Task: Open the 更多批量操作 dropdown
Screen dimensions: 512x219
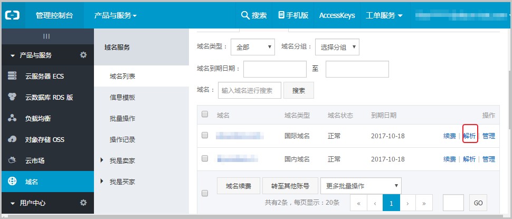Action: 361,186
